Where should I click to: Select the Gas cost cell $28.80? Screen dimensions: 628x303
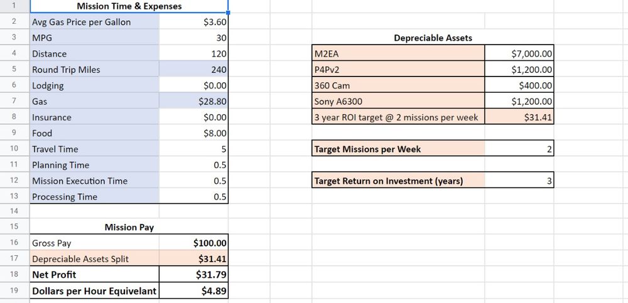[193, 102]
